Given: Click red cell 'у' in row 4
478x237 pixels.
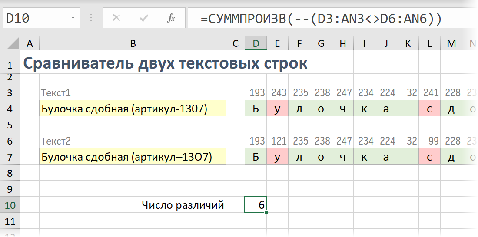Looking at the screenshot, I should click(x=277, y=109).
